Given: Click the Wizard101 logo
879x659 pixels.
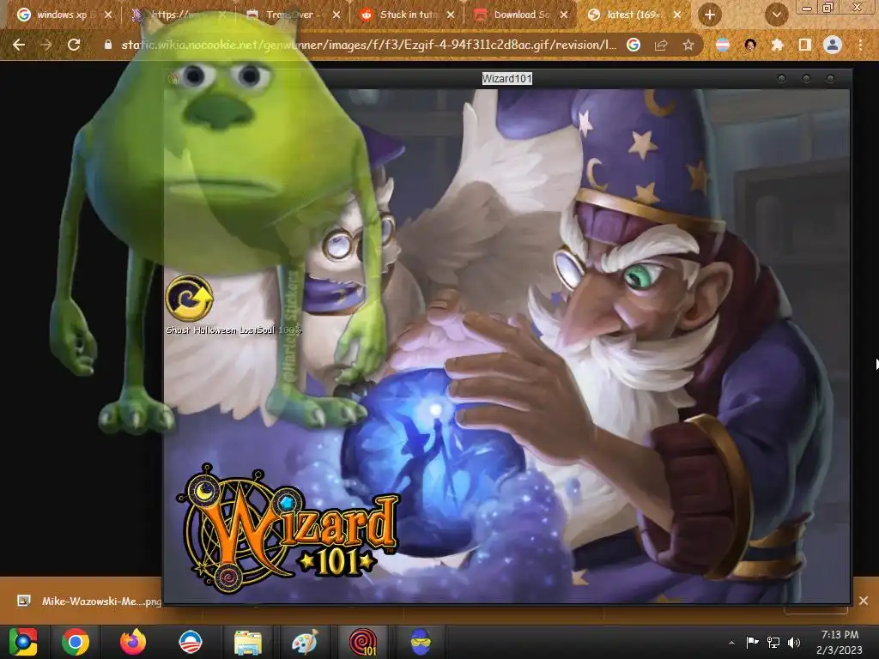Looking at the screenshot, I should point(288,529).
